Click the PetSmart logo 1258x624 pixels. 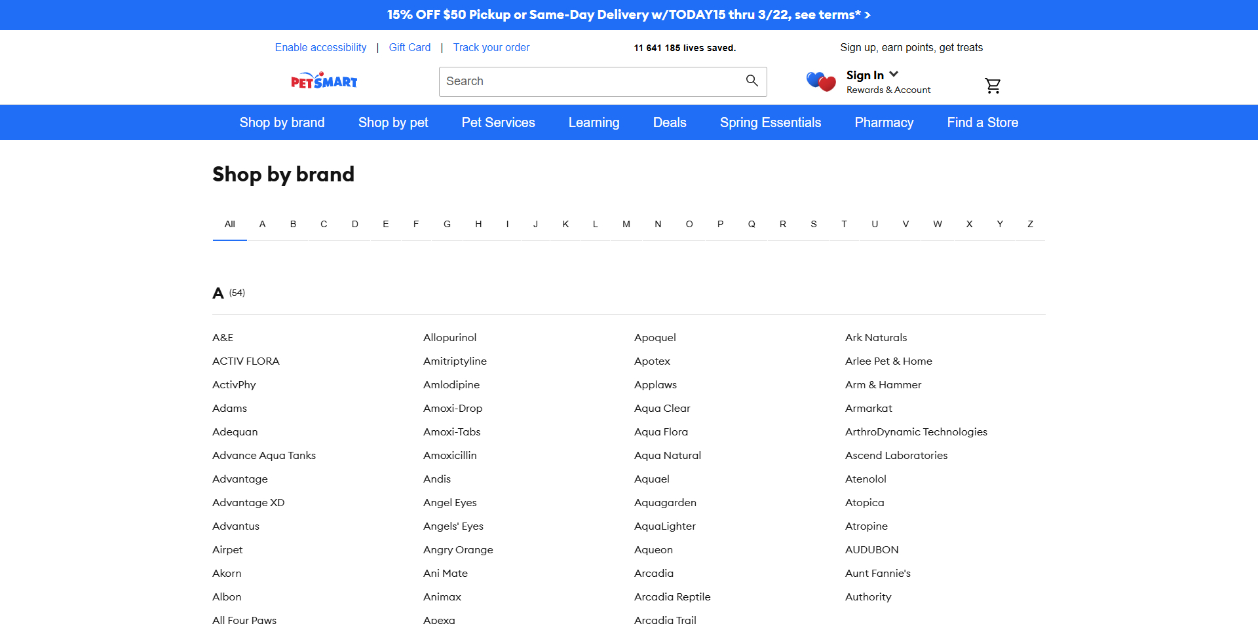324,80
